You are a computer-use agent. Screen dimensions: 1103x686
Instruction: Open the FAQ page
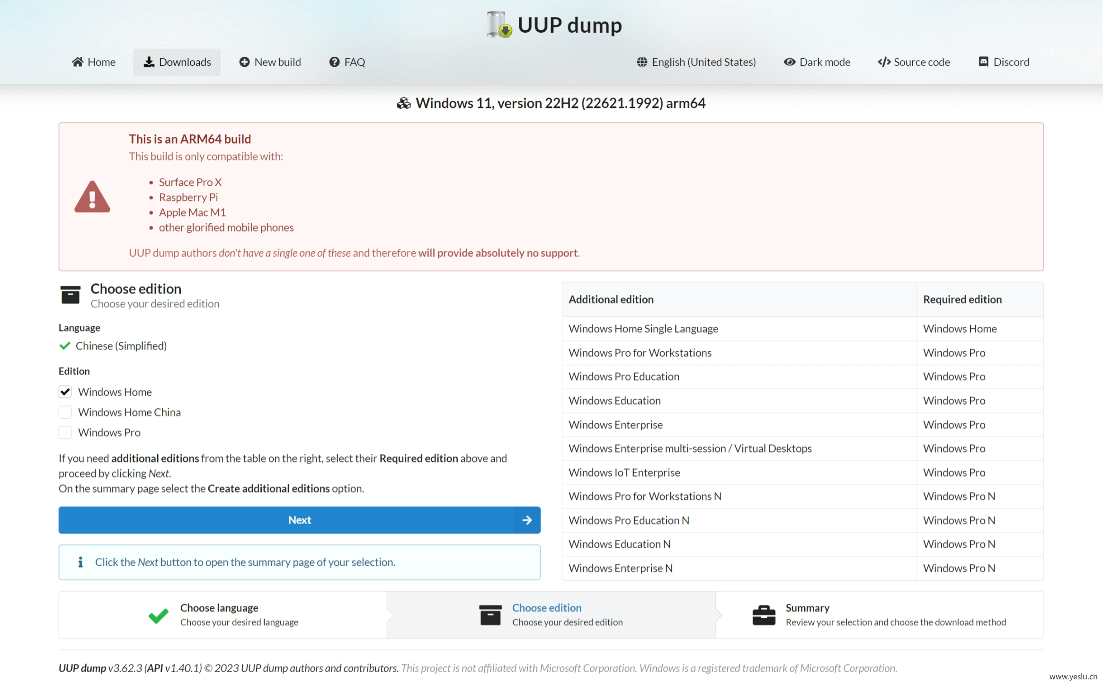[x=347, y=62]
